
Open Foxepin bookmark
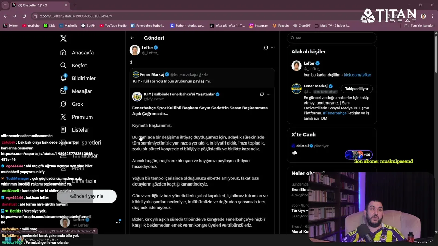(281, 26)
